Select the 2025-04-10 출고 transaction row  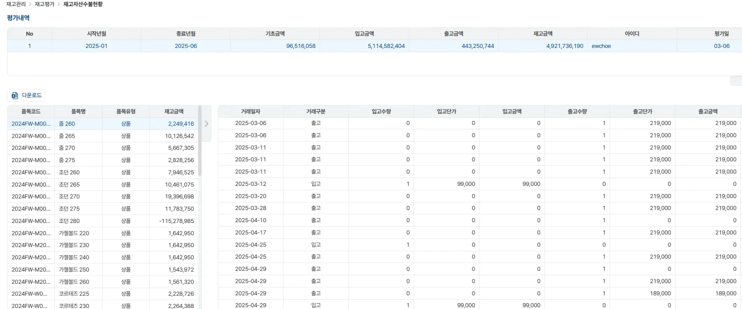point(250,220)
